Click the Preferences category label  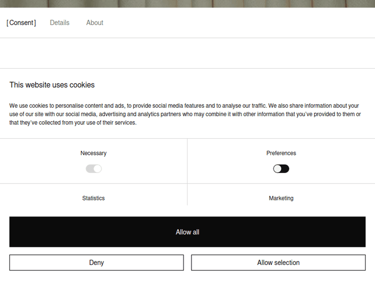click(x=281, y=153)
